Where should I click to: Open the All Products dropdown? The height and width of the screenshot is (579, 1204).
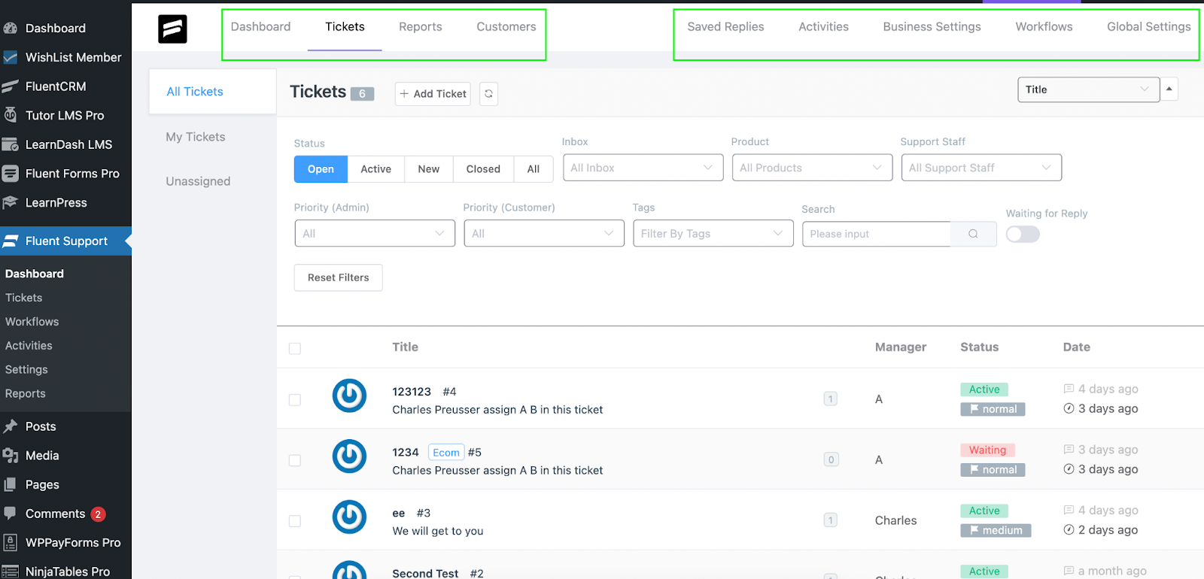pyautogui.click(x=813, y=168)
